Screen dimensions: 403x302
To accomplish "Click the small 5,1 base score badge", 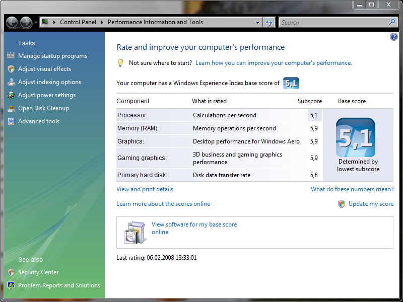I will point(291,83).
